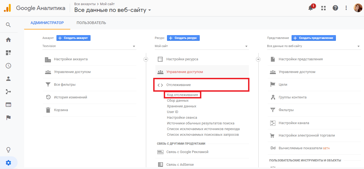Click the Группы контента icon
This screenshot has width=364, height=169.
[273, 97]
